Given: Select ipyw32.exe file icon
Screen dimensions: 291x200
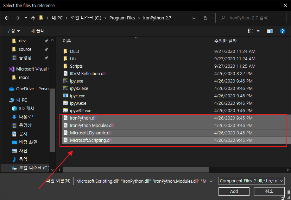Looking at the screenshot, I should click(66, 110).
